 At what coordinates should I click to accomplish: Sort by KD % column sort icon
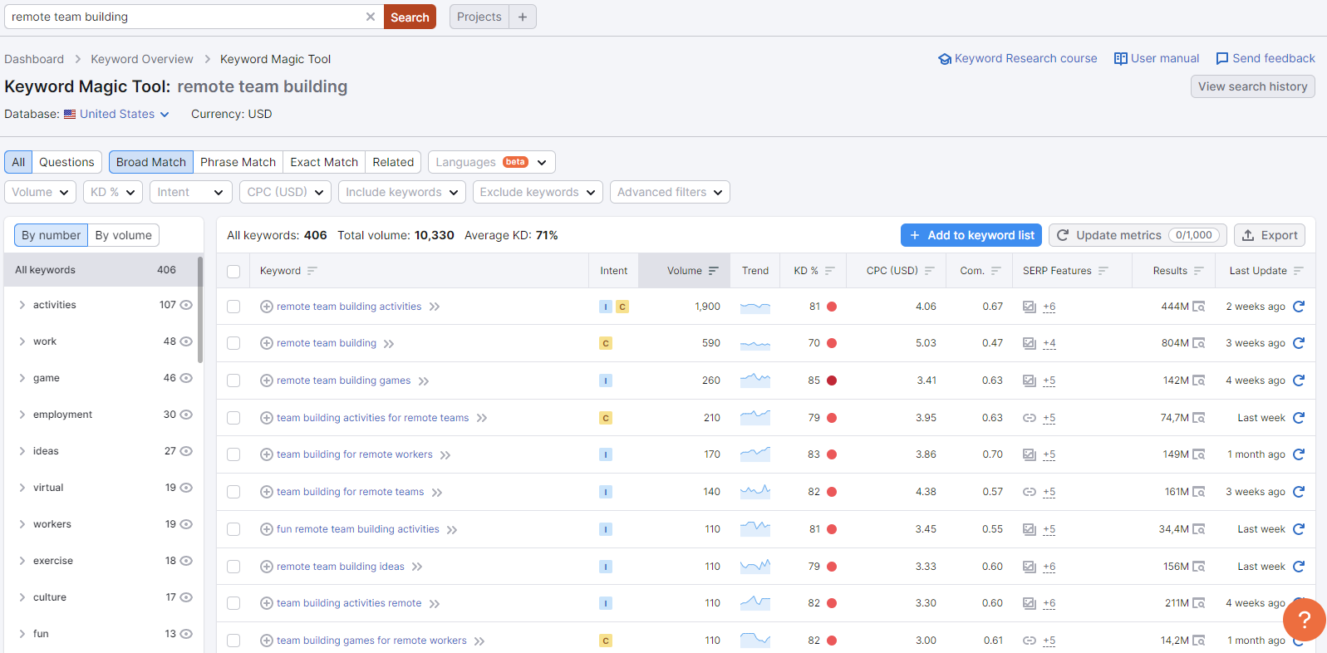click(x=829, y=271)
